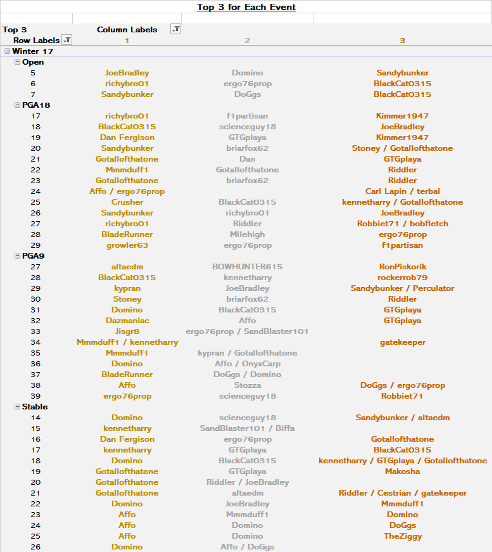Viewport: 492px width, 552px height.
Task: Click the rockerrob79 cell
Action: (x=402, y=278)
